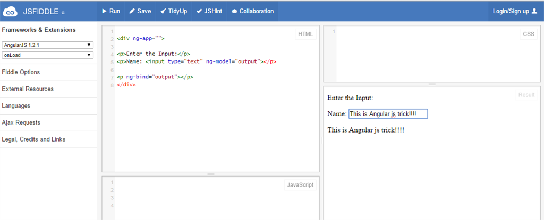544x220 pixels.
Task: Open Legal, Credits and Links section
Action: pos(33,139)
